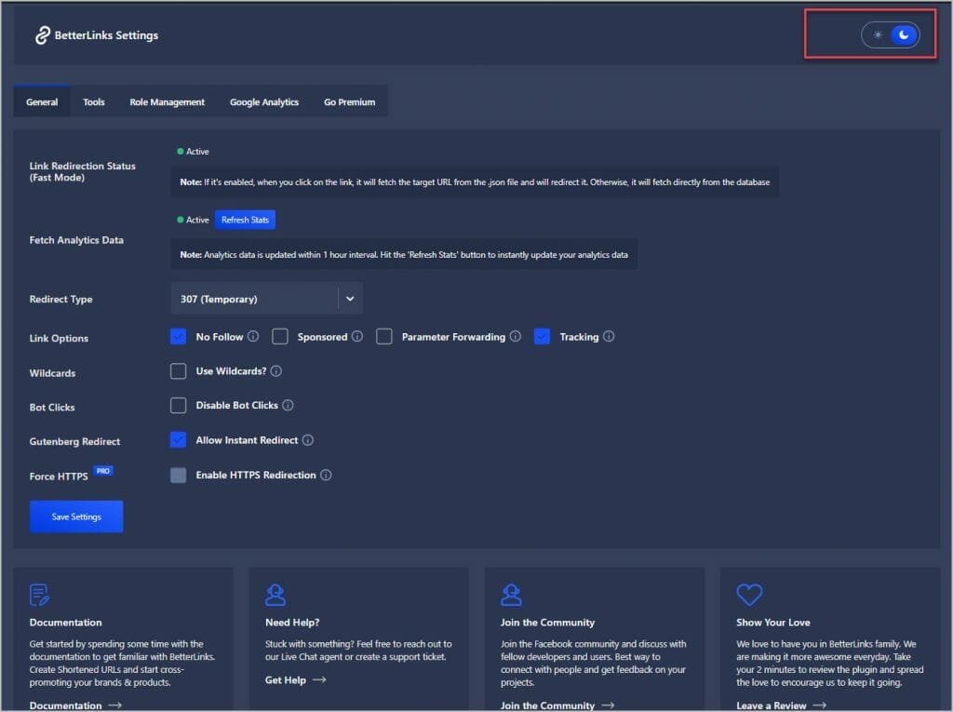Screen dimensions: 953x712
Task: Uncheck the Tracking checkbox
Action: (x=543, y=336)
